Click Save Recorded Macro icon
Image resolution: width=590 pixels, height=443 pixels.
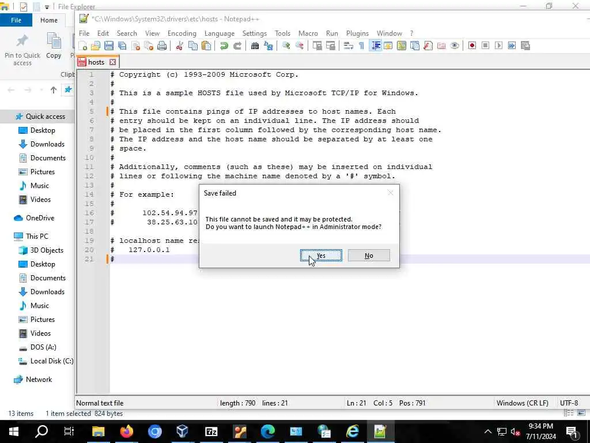pos(525,46)
